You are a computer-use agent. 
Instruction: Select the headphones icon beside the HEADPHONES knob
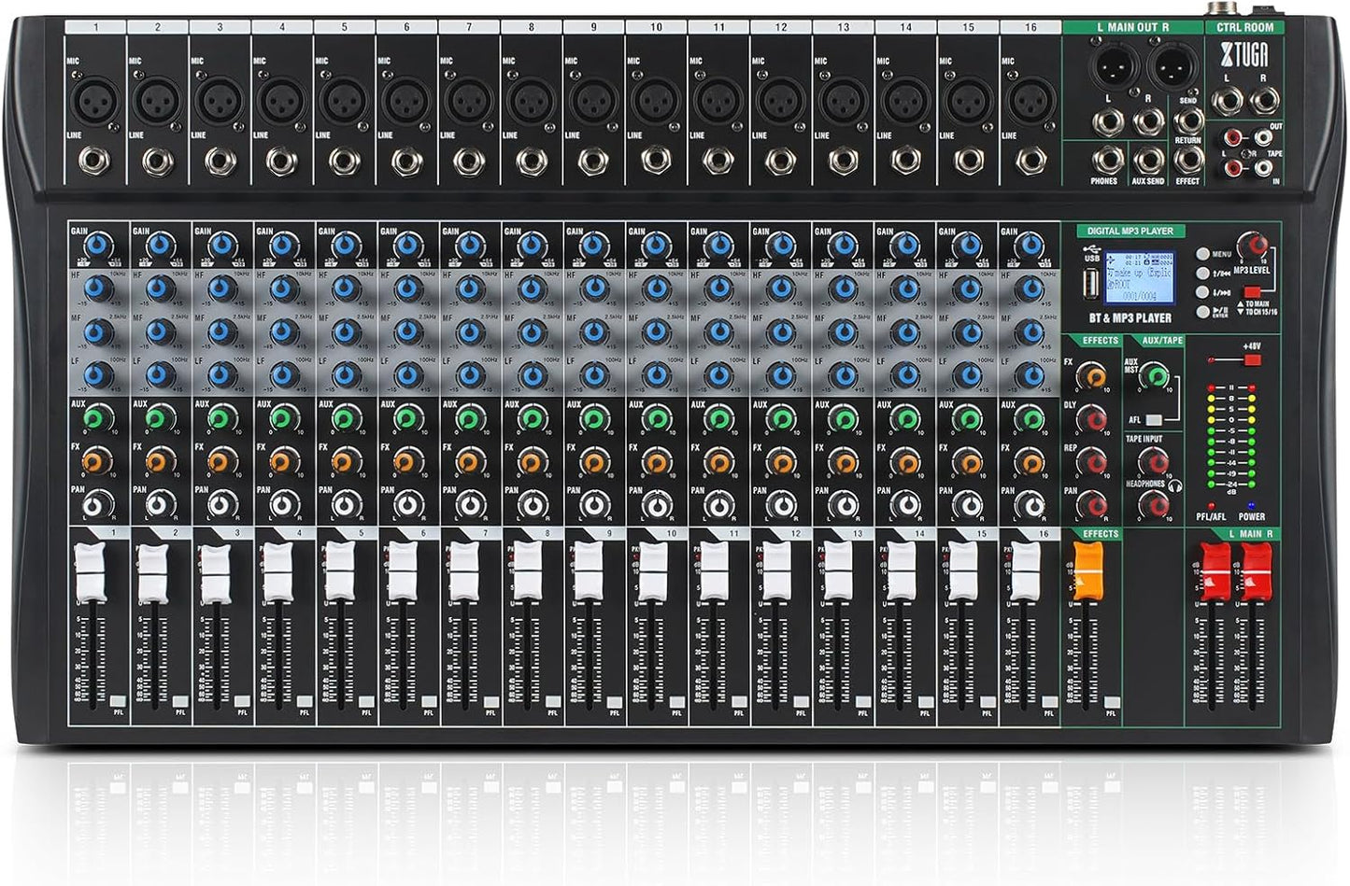(1175, 486)
